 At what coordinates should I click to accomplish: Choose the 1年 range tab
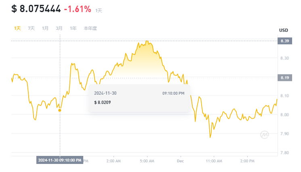point(73,28)
